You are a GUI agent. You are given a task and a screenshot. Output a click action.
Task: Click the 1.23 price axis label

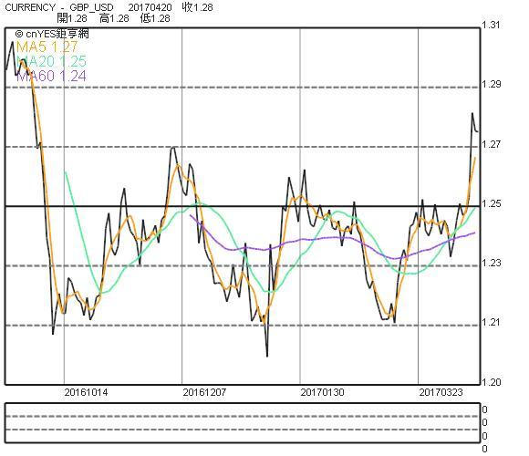pos(492,263)
